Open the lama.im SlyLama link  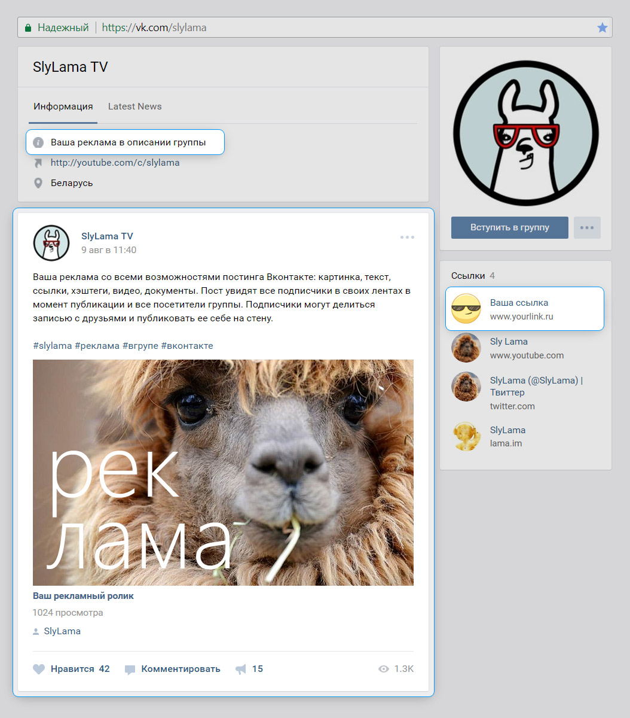(525, 437)
